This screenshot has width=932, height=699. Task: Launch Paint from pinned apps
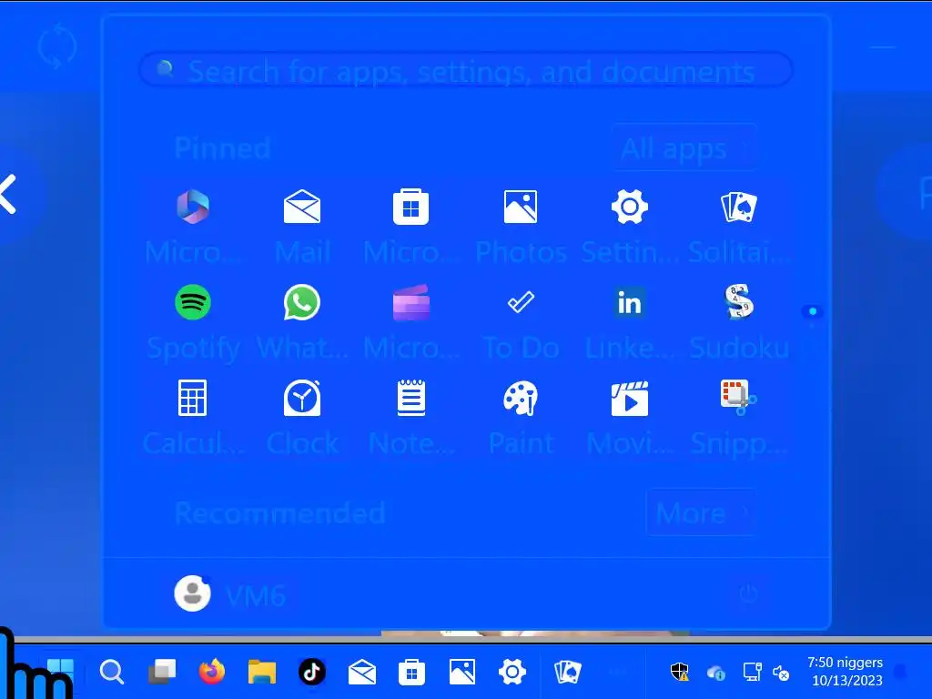(520, 398)
